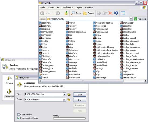The image size is (148, 122).
Task: Select the toolbar_remotetreeview file
Action: tap(132, 59)
